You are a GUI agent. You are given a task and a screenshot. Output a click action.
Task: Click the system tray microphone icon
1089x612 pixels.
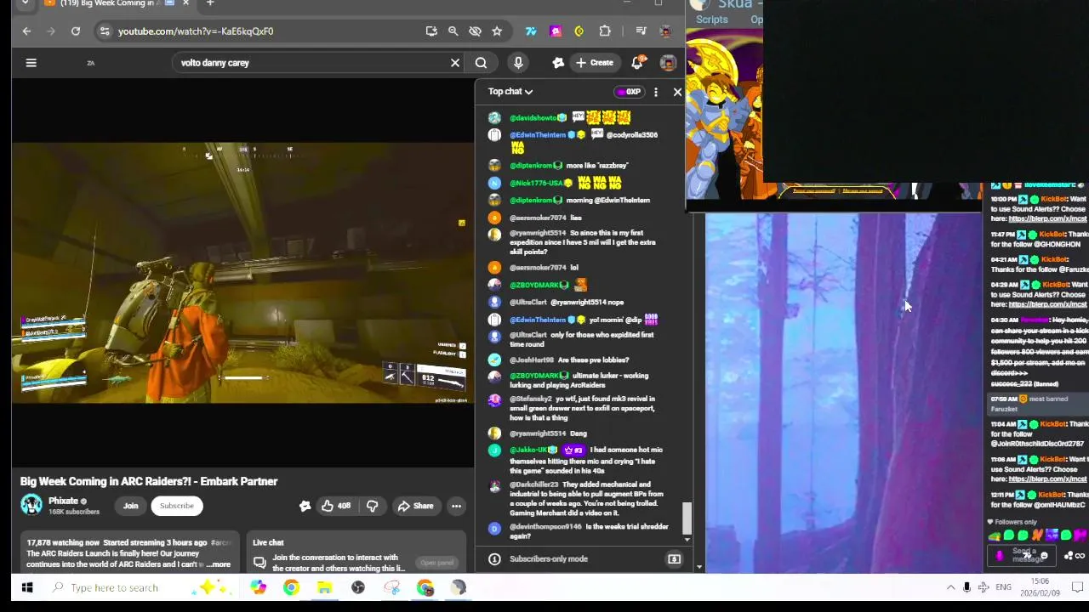(x=966, y=587)
